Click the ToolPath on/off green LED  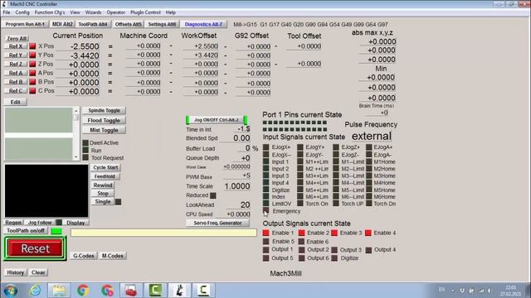[x=56, y=231]
